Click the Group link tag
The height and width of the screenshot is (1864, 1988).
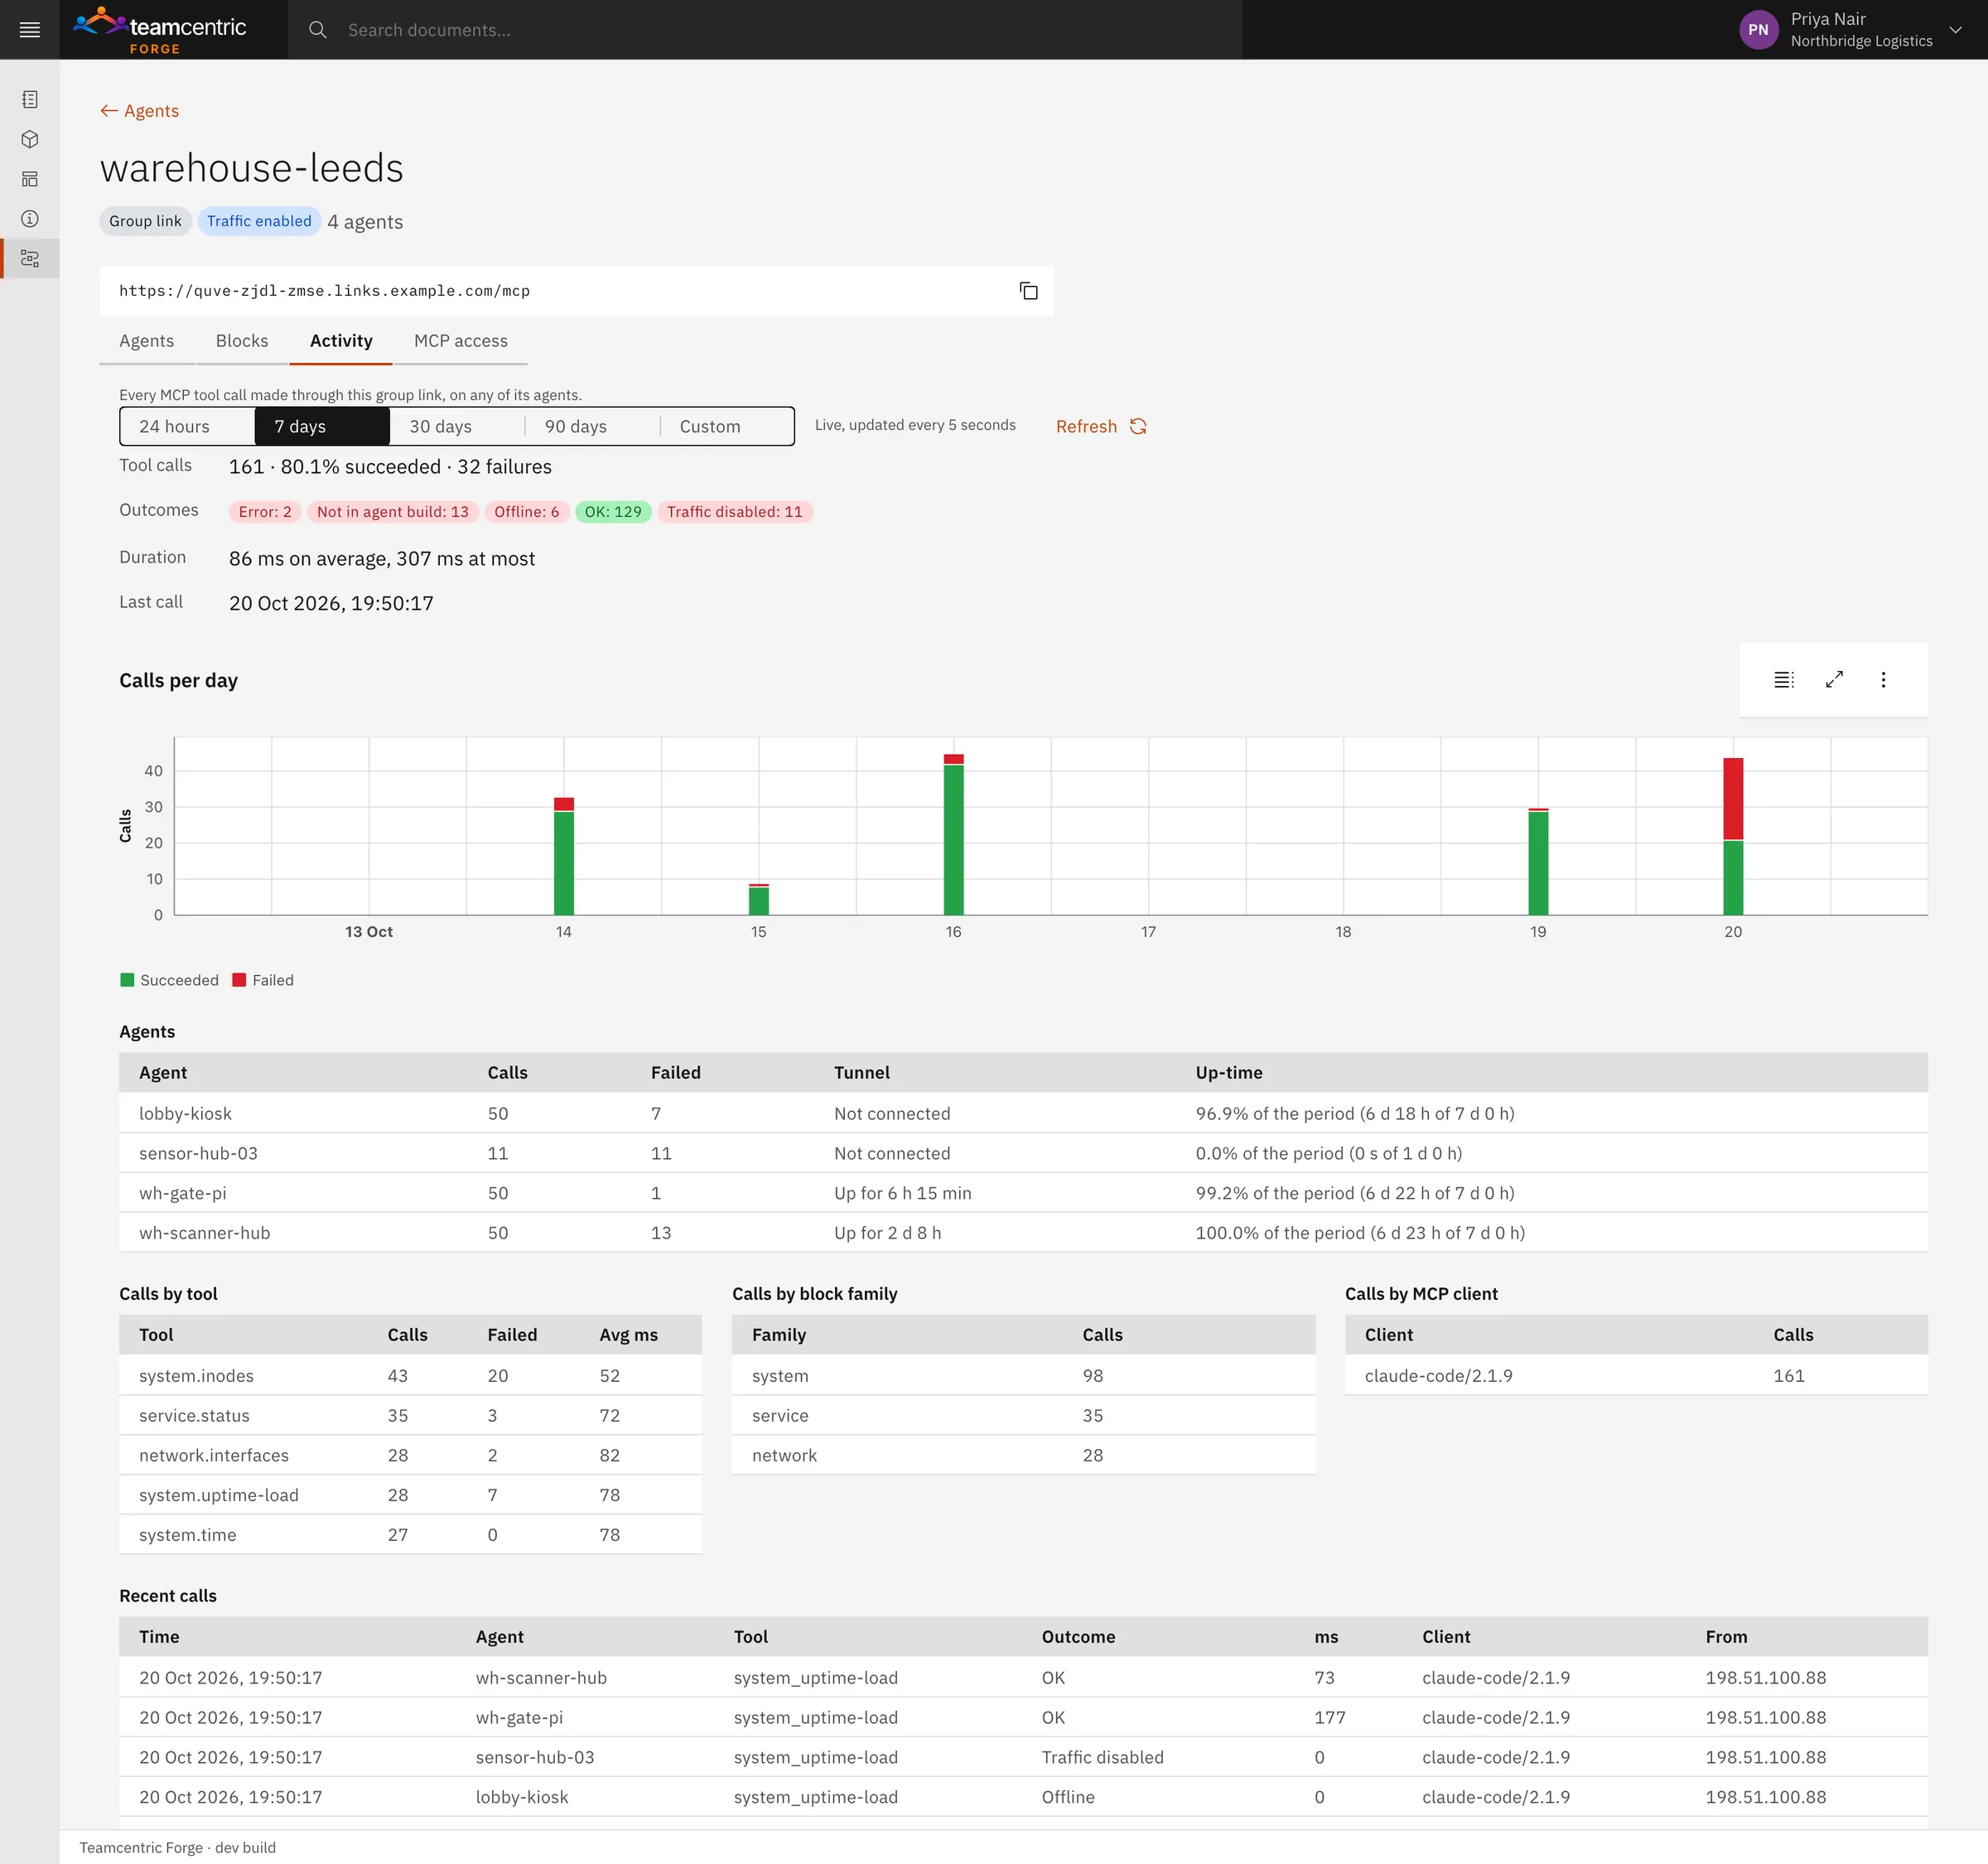[145, 221]
